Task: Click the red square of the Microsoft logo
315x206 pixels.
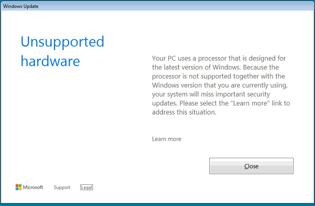Action: 17,186
